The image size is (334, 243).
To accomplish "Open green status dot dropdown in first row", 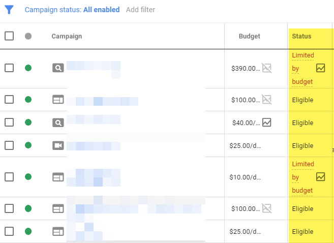I will pos(28,68).
